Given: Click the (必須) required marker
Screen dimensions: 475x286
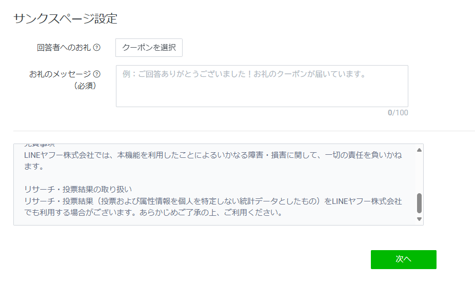Looking at the screenshot, I should coord(85,86).
